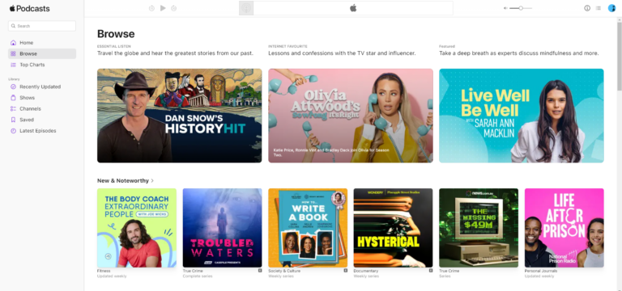The height and width of the screenshot is (291, 622).
Task: Click the search magnifier icon
Action: [x=13, y=26]
